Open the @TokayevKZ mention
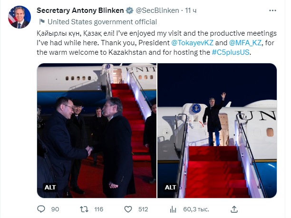The width and height of the screenshot is (291, 218). [192, 43]
